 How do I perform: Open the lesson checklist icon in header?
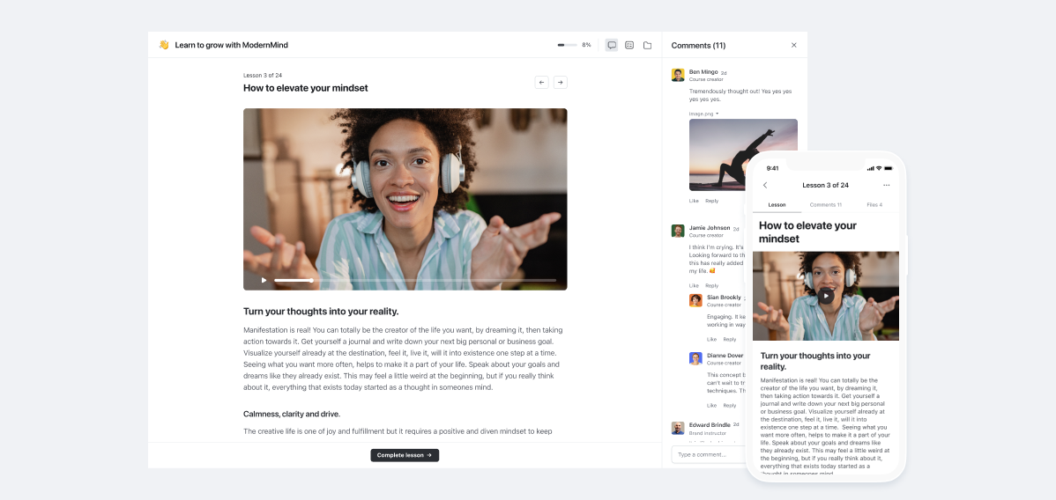coord(629,45)
